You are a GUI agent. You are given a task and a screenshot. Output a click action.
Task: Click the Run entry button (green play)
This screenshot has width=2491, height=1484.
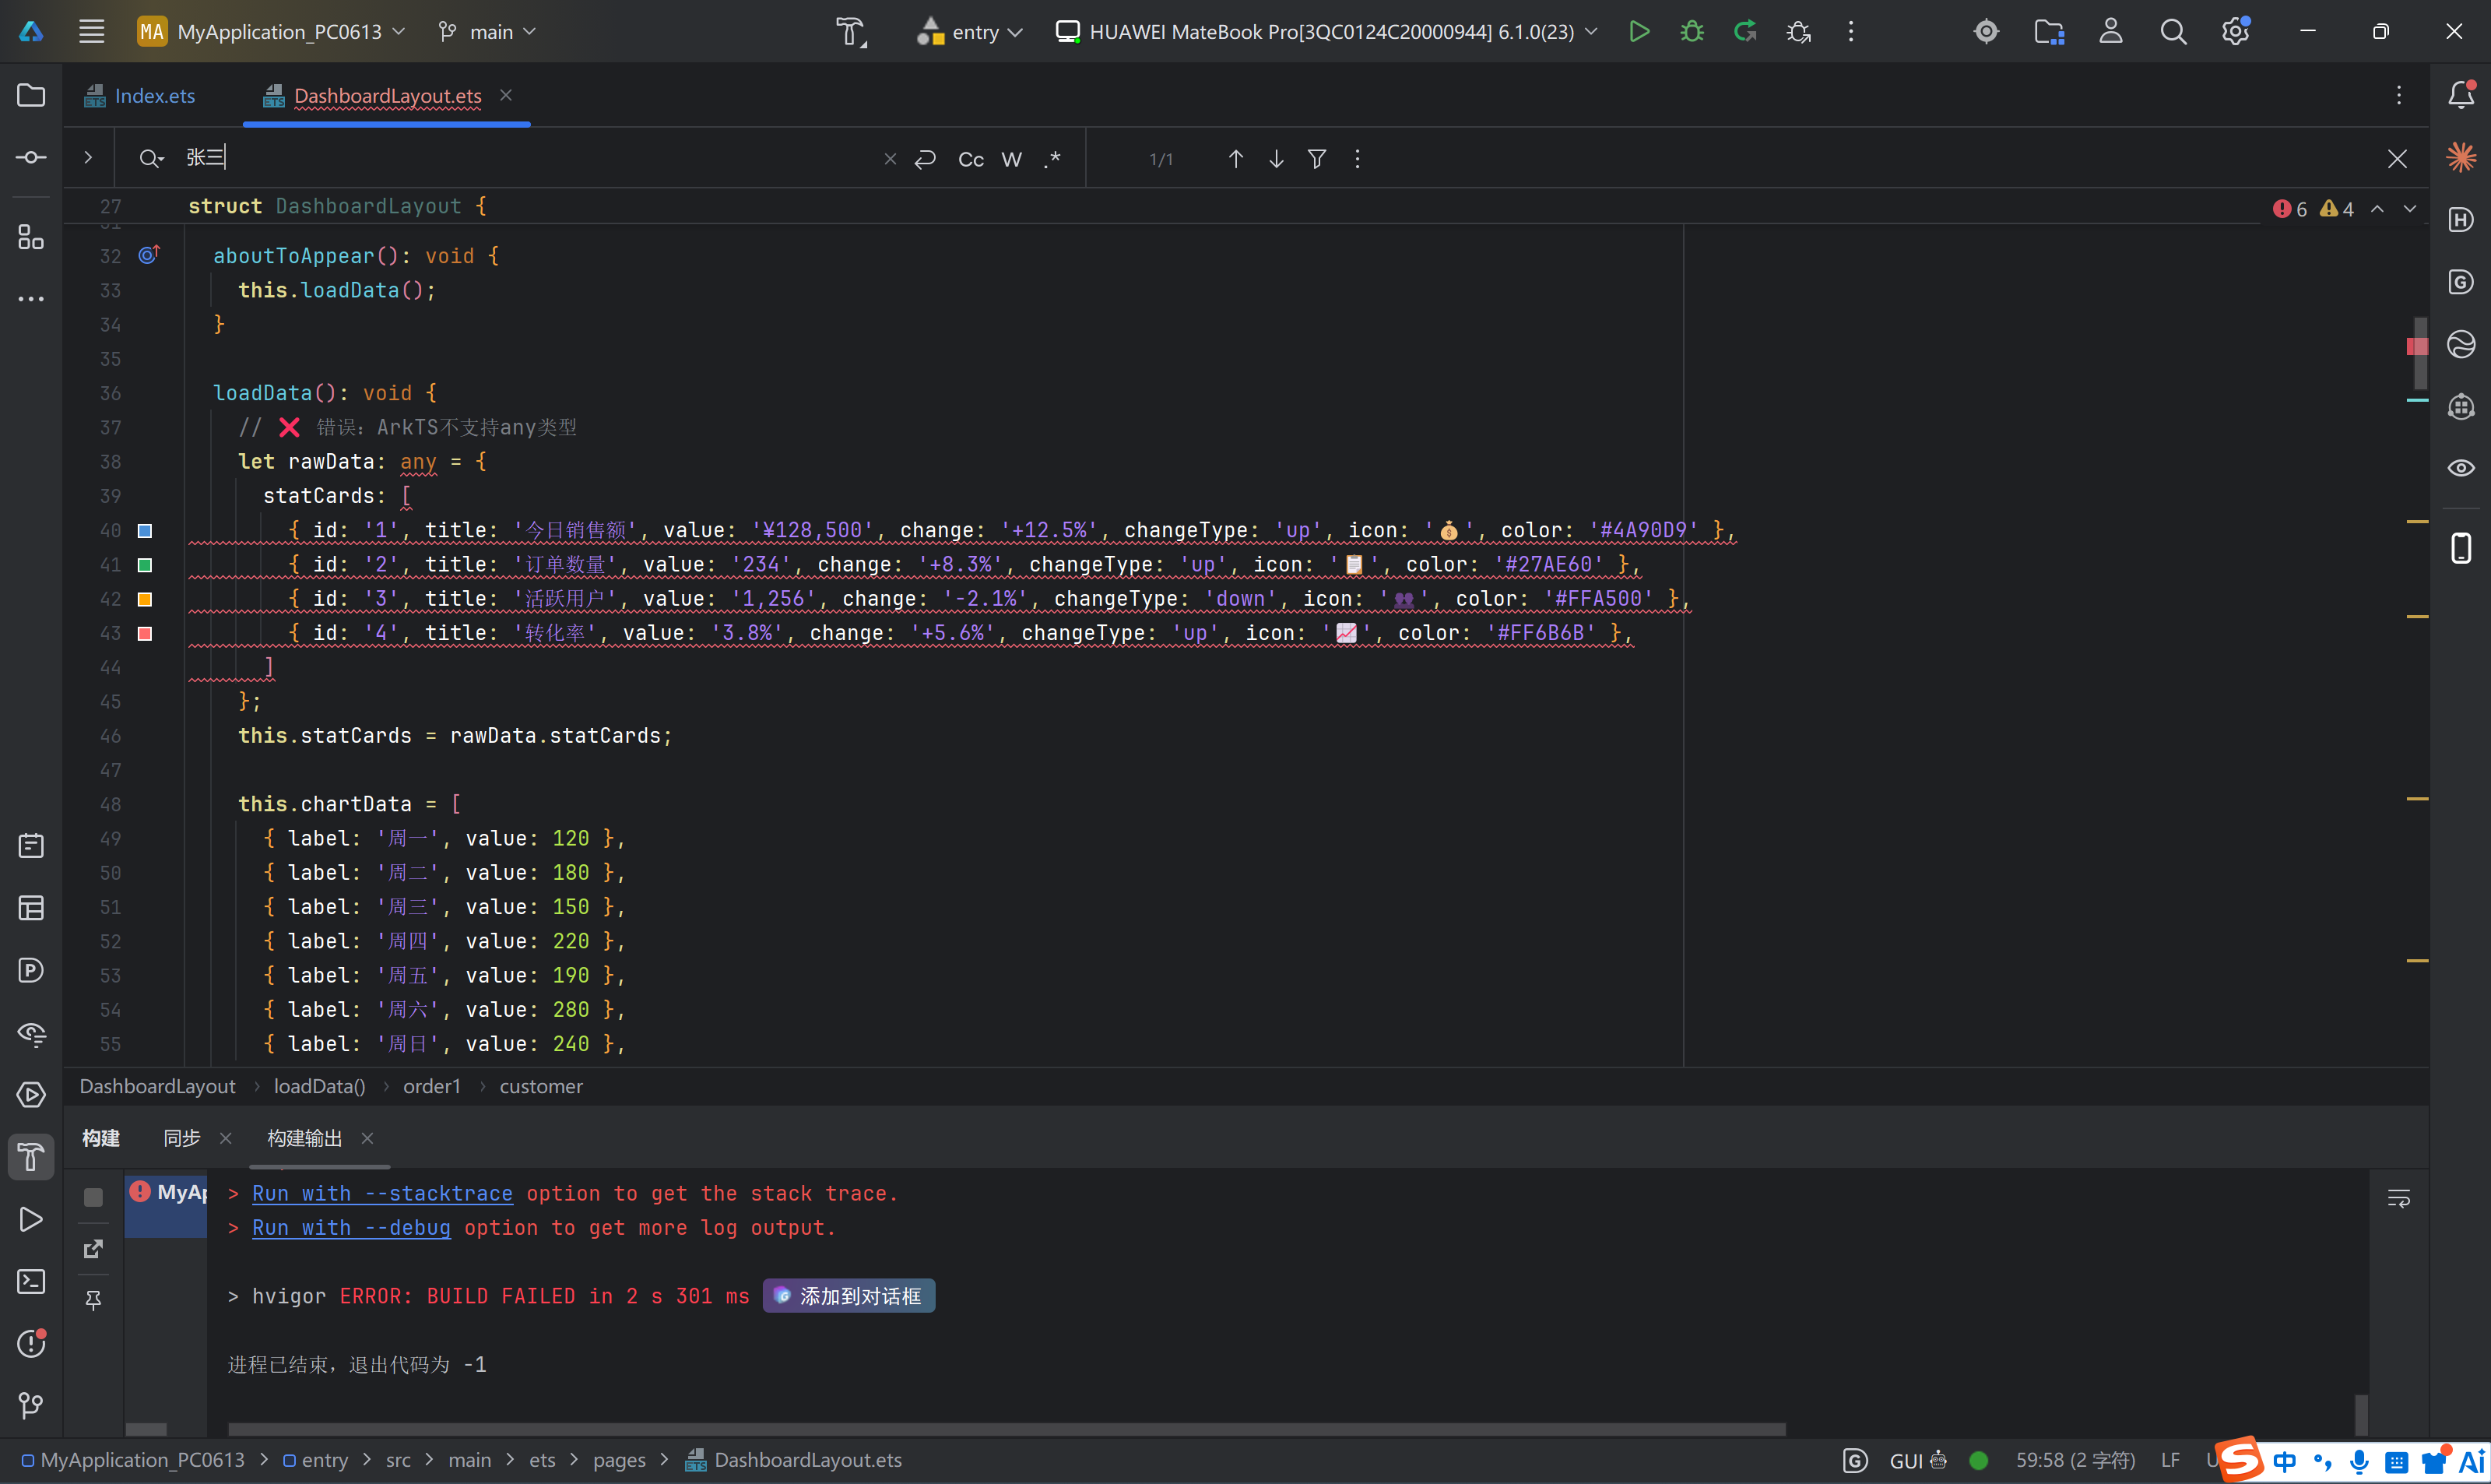tap(1639, 32)
